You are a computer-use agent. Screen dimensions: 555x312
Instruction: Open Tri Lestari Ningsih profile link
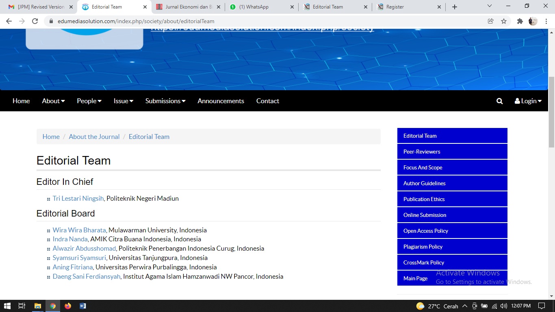pyautogui.click(x=78, y=199)
